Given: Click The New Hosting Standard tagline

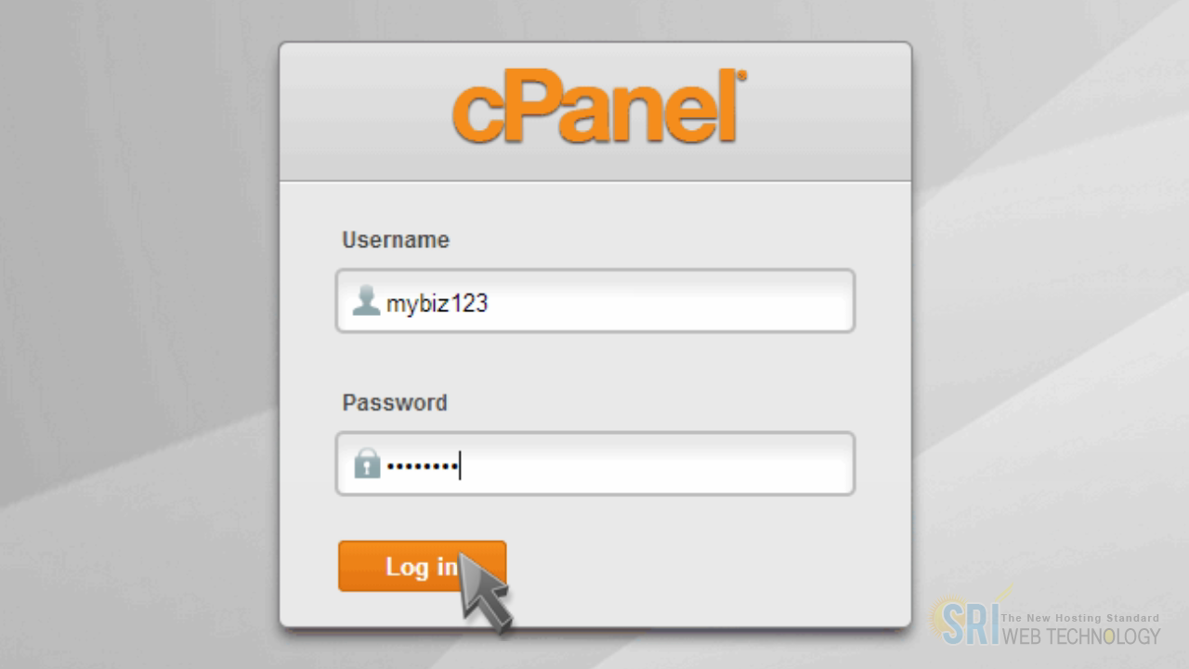Looking at the screenshot, I should click(1079, 618).
